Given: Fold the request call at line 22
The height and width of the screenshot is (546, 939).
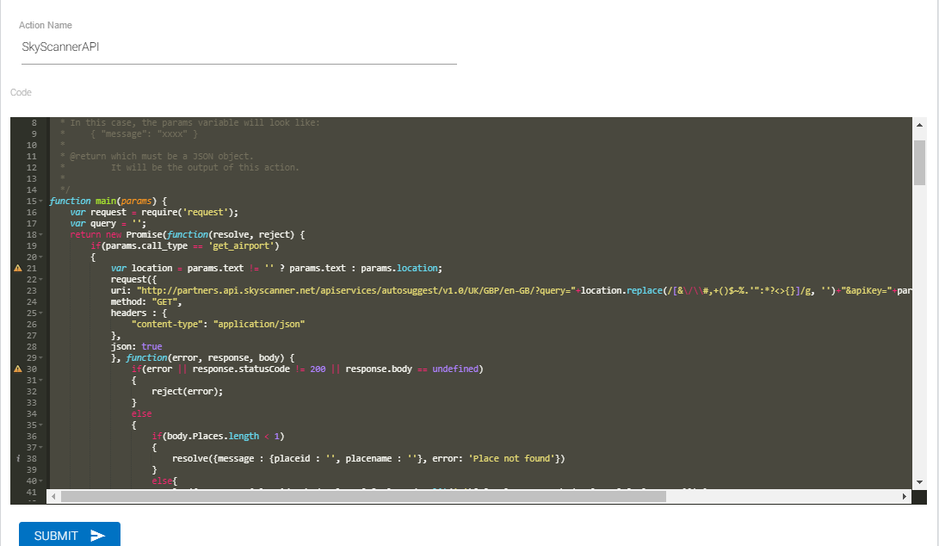Looking at the screenshot, I should pyautogui.click(x=42, y=280).
